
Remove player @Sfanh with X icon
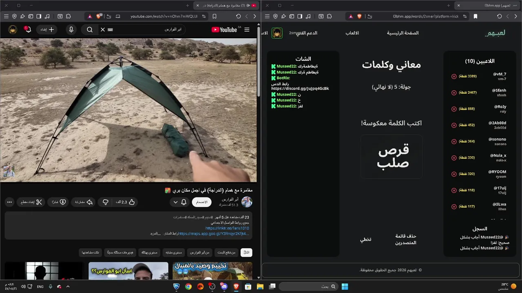[454, 92]
